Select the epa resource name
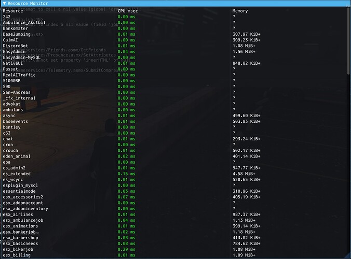Viewport: 351px width, 259px height. point(7,162)
